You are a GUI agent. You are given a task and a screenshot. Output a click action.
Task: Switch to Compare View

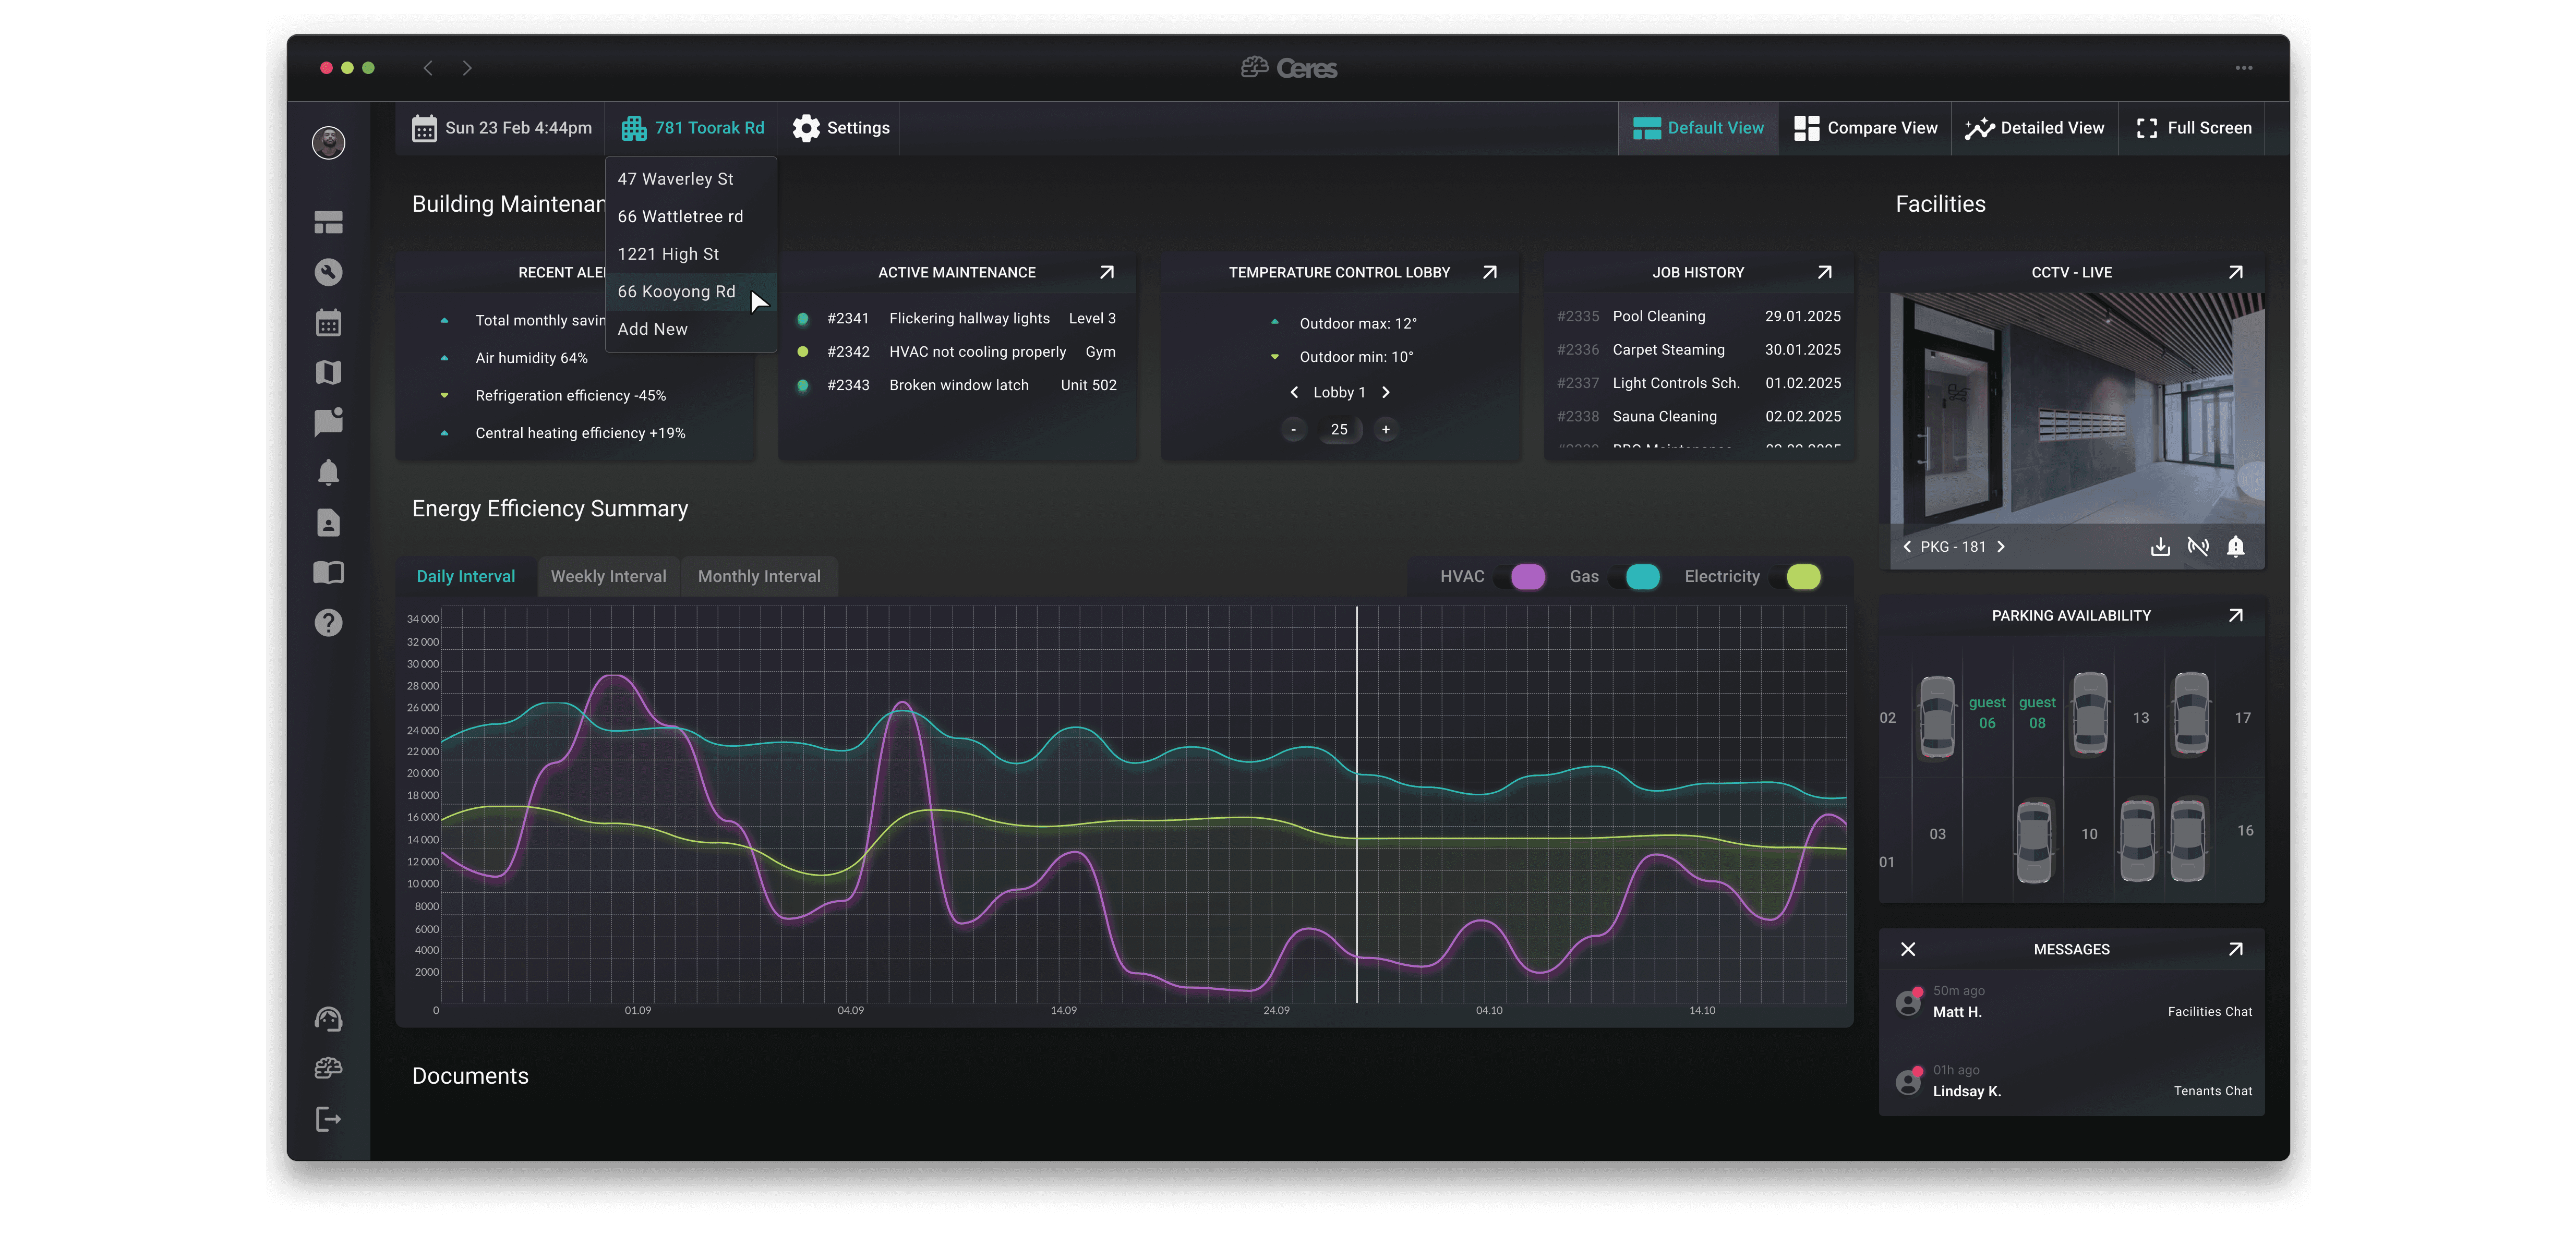1865,128
